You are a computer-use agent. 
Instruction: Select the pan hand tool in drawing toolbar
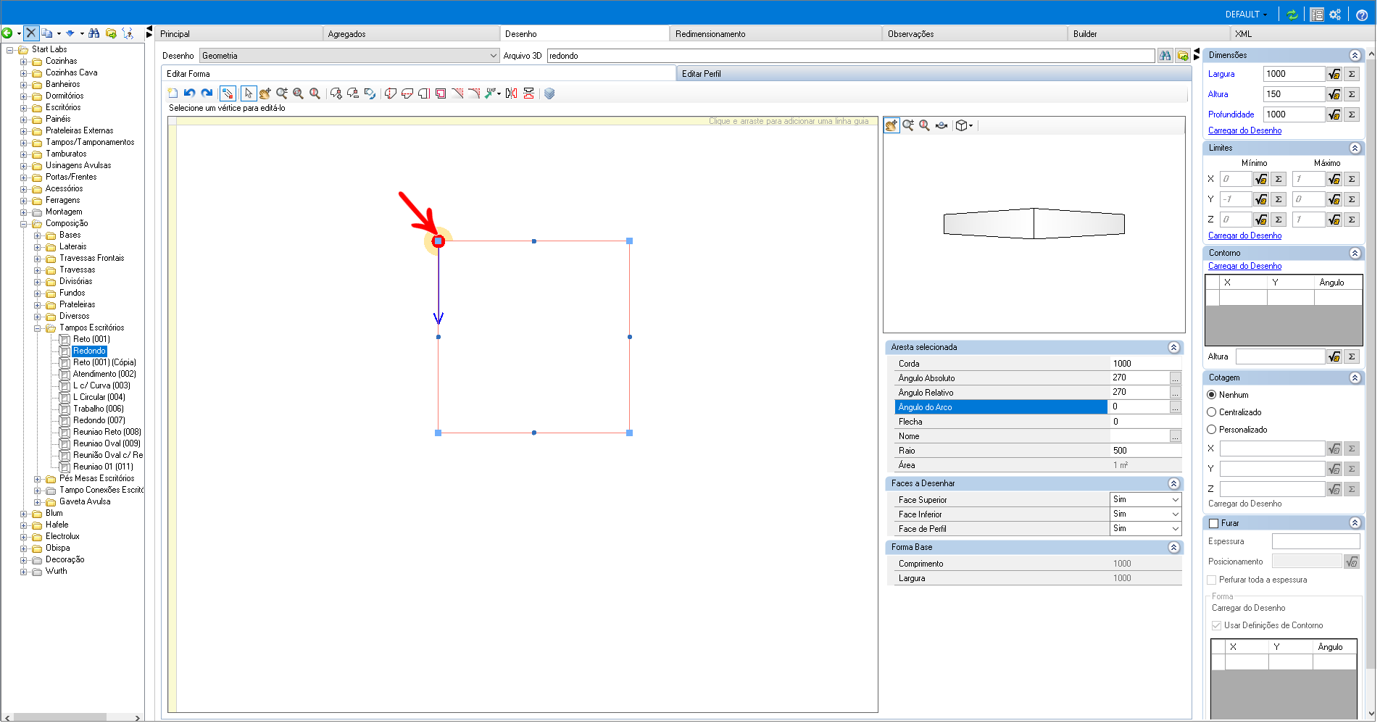tap(265, 93)
